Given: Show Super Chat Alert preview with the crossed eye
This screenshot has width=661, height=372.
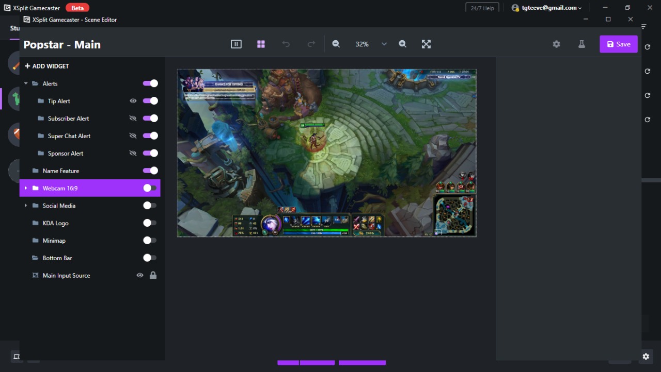Looking at the screenshot, I should click(x=133, y=136).
